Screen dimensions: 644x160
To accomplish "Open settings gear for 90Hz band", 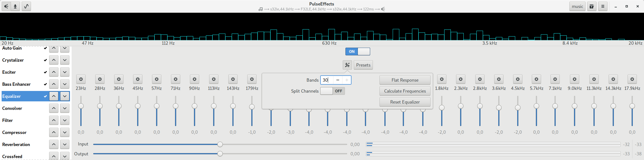I will 195,79.
